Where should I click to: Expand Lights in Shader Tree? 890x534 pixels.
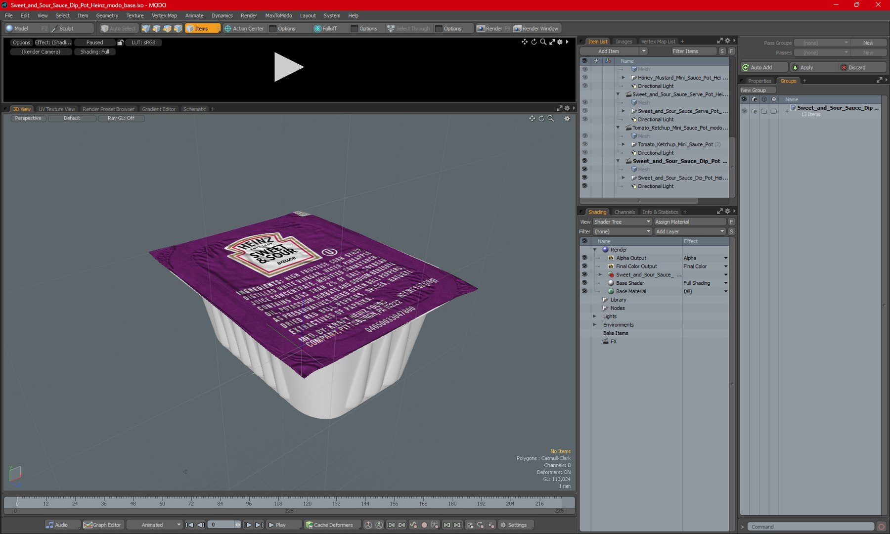[x=595, y=316]
